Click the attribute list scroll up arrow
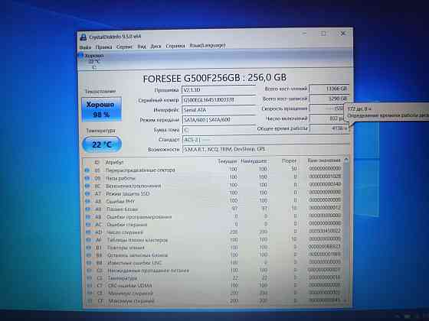The width and height of the screenshot is (429, 321). coord(346,160)
